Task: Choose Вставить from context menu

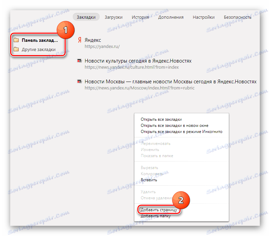Action: point(149,180)
